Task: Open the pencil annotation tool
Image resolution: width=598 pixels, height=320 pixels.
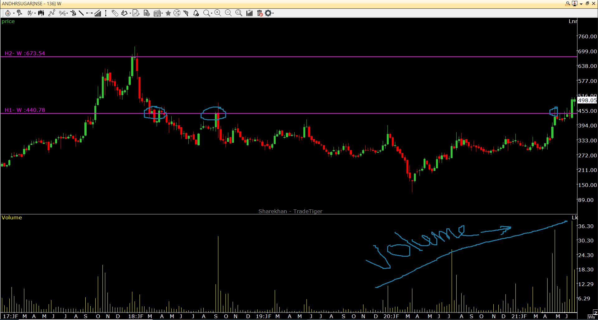Action: tap(115, 13)
